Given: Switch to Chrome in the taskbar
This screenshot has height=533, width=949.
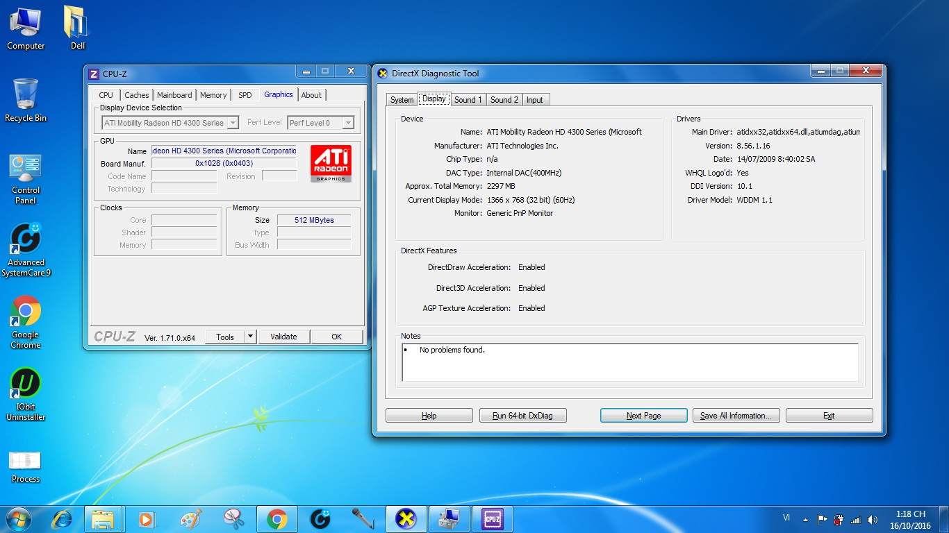Looking at the screenshot, I should click(277, 519).
